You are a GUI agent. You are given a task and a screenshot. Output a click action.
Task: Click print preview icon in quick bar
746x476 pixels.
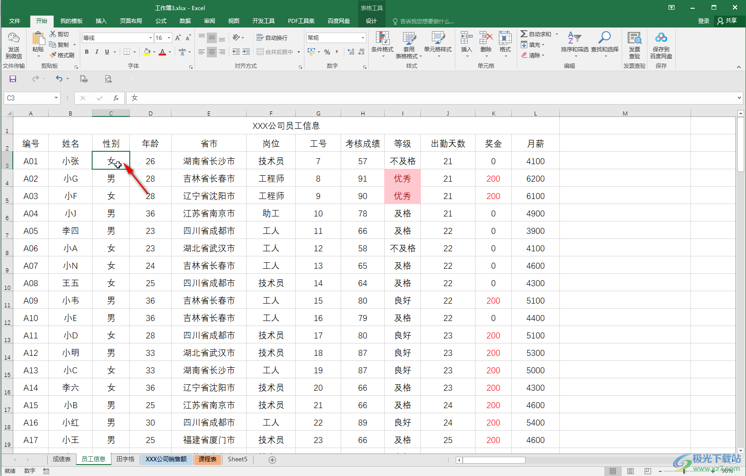(x=109, y=79)
